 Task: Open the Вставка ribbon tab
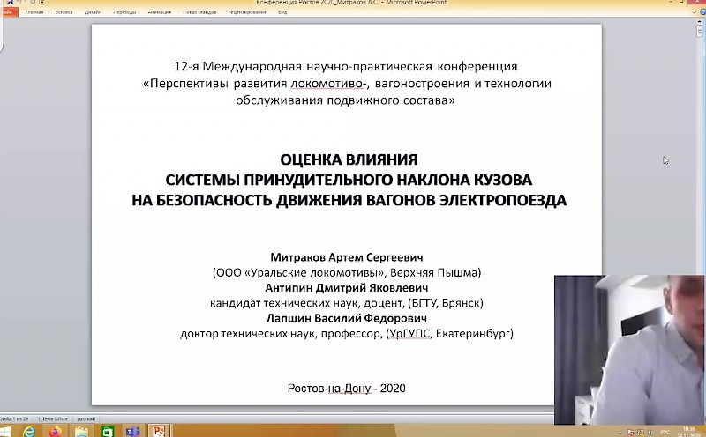(x=62, y=13)
